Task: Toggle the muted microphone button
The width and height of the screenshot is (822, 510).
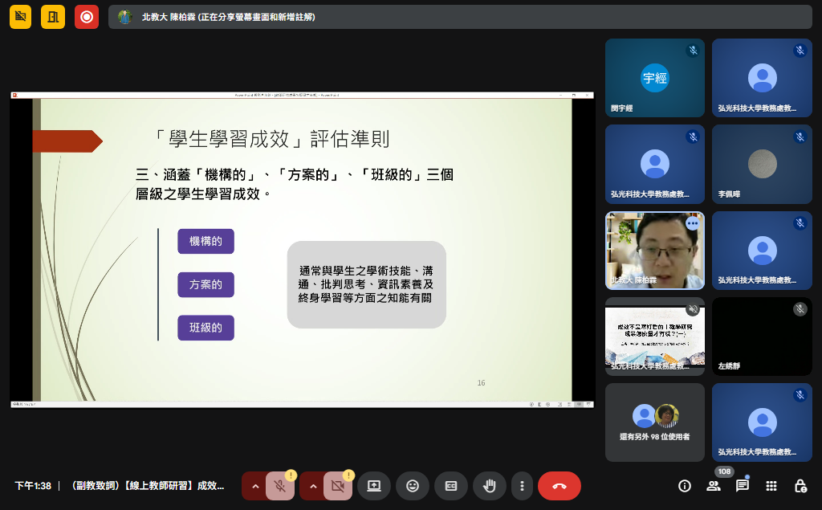Action: [280, 486]
